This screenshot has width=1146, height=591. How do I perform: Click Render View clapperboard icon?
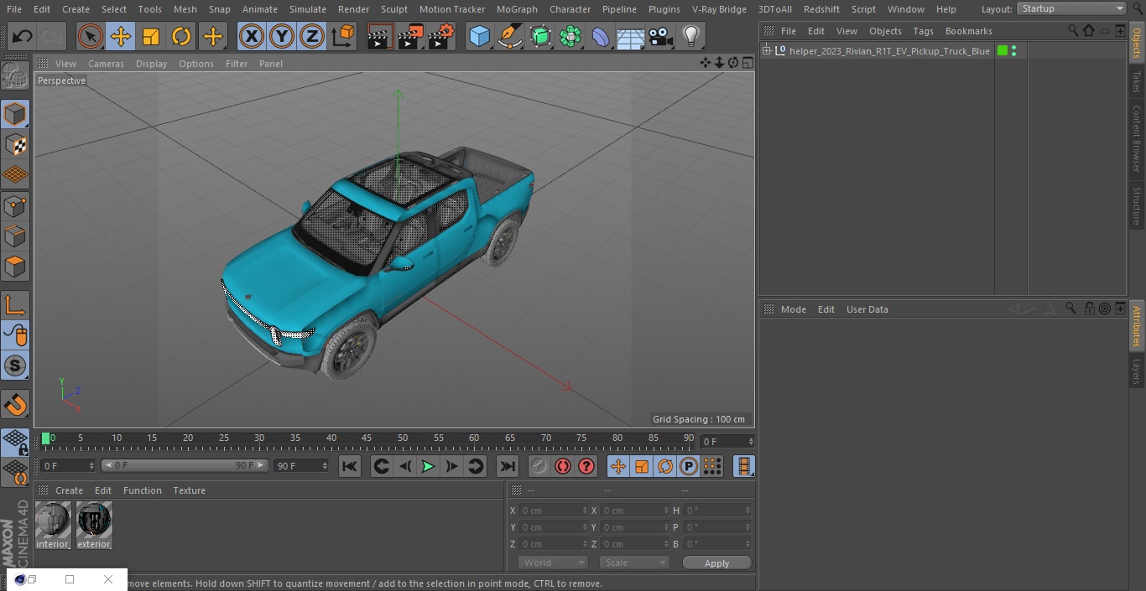click(x=380, y=36)
